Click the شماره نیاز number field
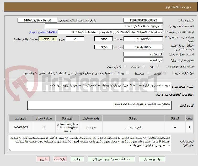 [x=143, y=20]
